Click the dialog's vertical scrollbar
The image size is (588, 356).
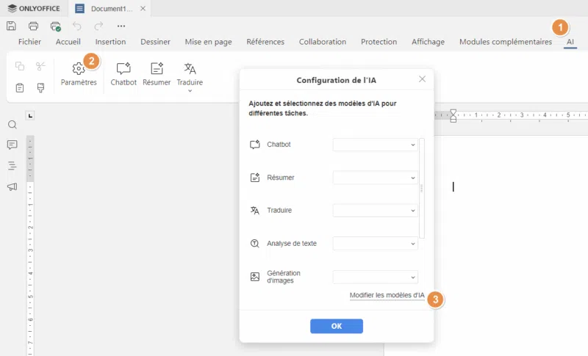point(421,188)
